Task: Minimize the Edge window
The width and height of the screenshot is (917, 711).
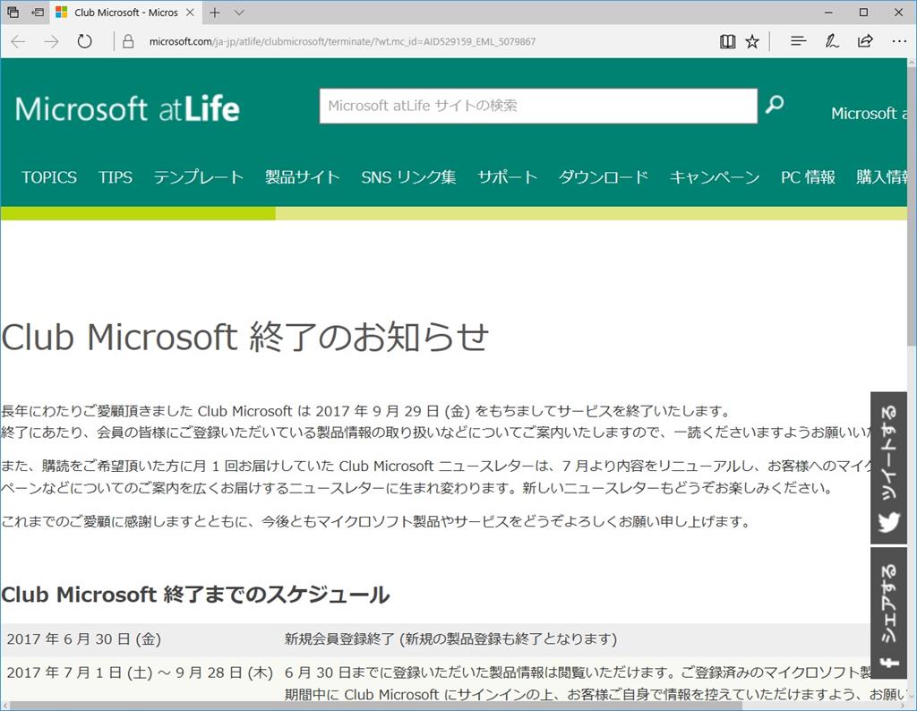Action: (828, 13)
